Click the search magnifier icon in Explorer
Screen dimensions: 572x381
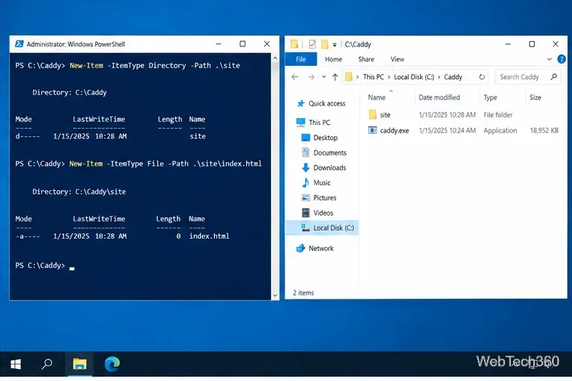coord(554,76)
